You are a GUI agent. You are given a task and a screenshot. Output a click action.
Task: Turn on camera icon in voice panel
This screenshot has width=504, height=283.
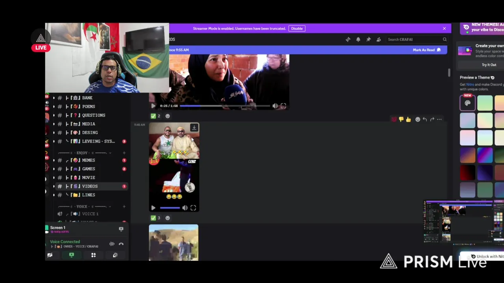tap(50, 255)
